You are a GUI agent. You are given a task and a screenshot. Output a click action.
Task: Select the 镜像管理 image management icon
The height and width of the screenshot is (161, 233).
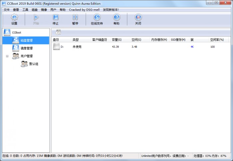pyautogui.click(x=16, y=48)
